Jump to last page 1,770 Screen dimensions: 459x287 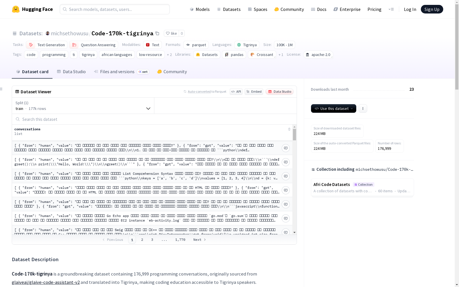tap(180, 240)
